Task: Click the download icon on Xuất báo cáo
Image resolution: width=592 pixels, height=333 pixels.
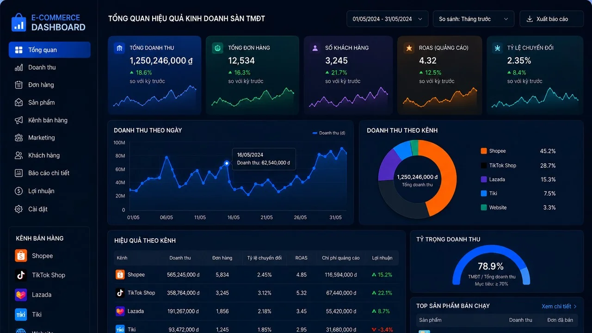Action: [530, 19]
